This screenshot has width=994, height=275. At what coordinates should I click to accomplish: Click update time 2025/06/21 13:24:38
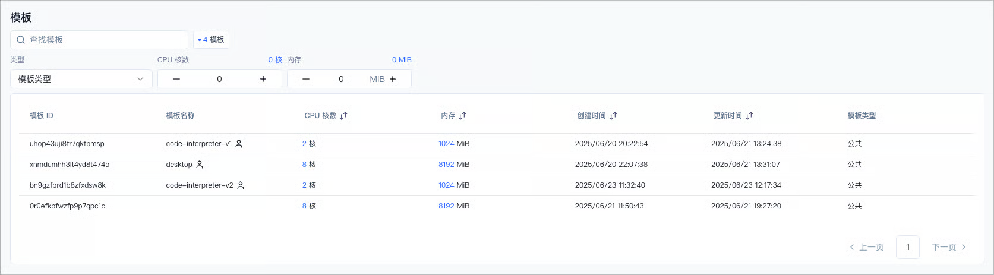point(746,144)
